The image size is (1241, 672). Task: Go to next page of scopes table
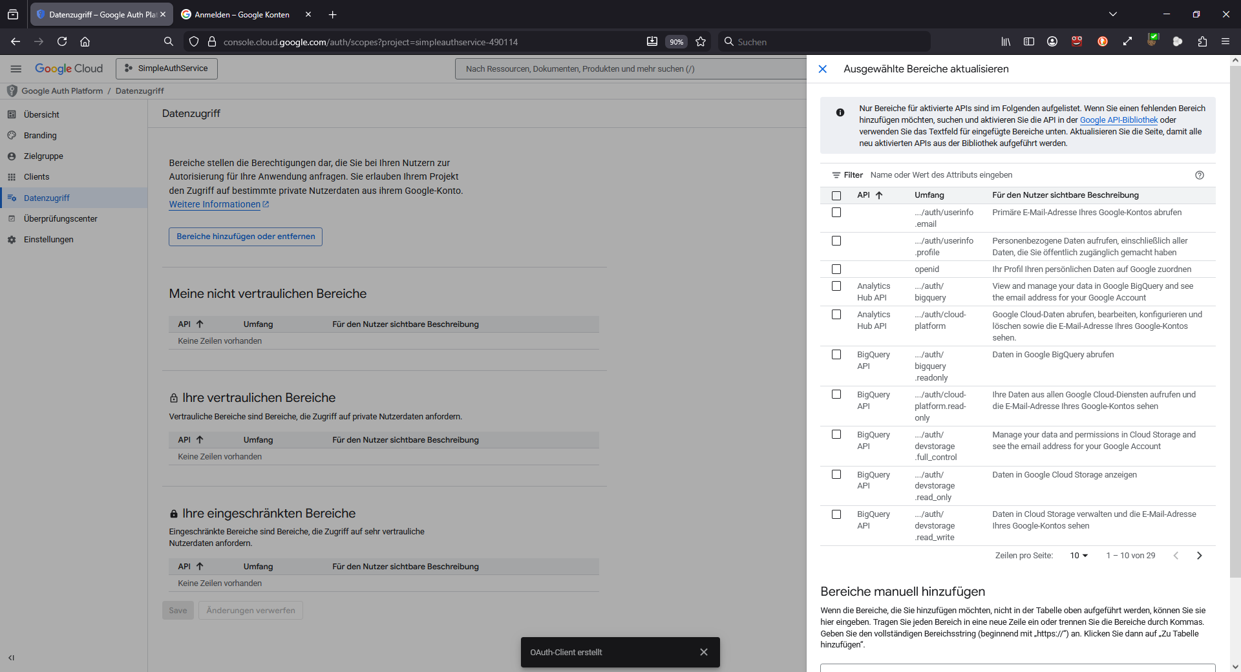coord(1200,556)
